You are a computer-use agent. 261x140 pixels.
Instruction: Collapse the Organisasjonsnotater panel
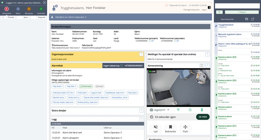(x=141, y=54)
